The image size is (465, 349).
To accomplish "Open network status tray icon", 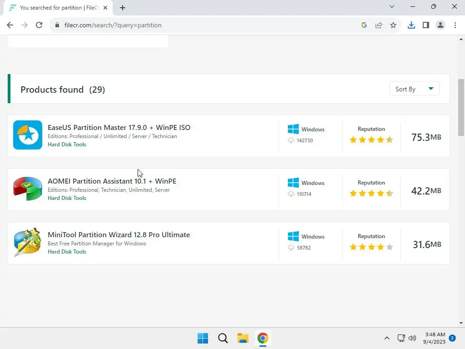I will [x=401, y=338].
